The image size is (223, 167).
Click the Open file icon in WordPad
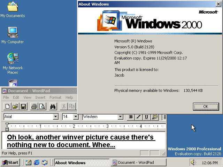pyautogui.click(x=15, y=106)
